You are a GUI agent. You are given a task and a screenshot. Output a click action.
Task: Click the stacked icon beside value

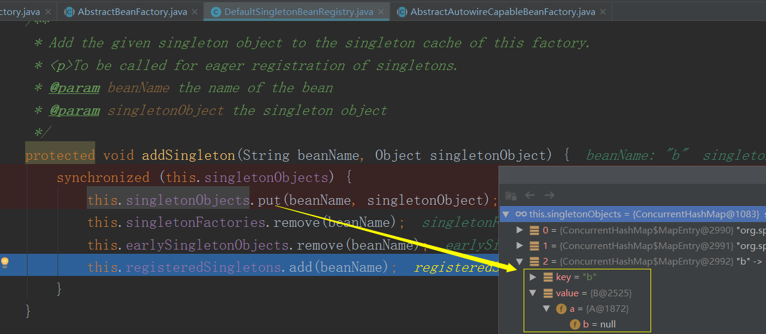pos(548,293)
